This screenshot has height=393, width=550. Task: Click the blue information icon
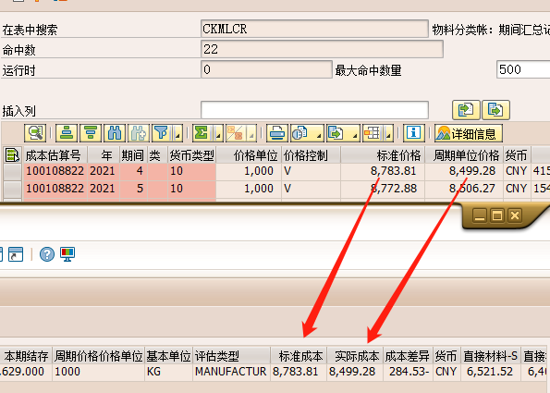[414, 133]
